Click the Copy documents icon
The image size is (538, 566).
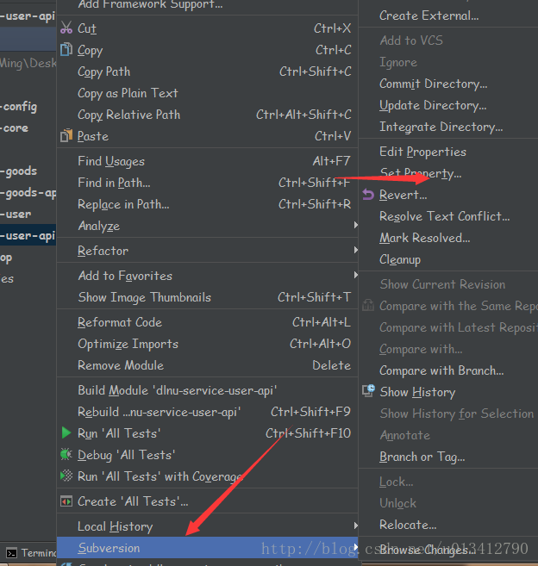pos(66,49)
